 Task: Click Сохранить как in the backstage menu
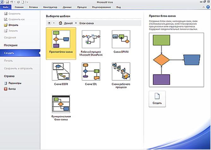click(15, 19)
